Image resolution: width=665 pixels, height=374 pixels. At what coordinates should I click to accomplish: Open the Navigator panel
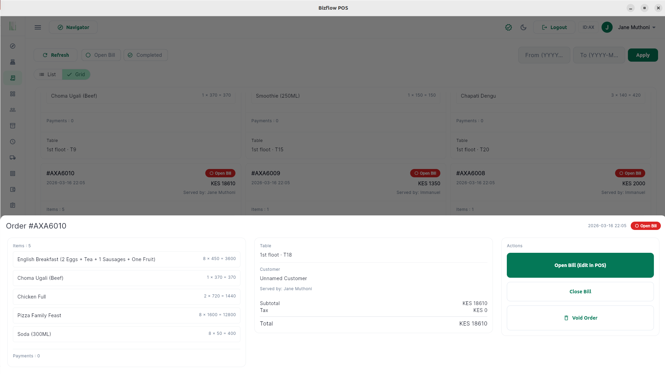73,27
